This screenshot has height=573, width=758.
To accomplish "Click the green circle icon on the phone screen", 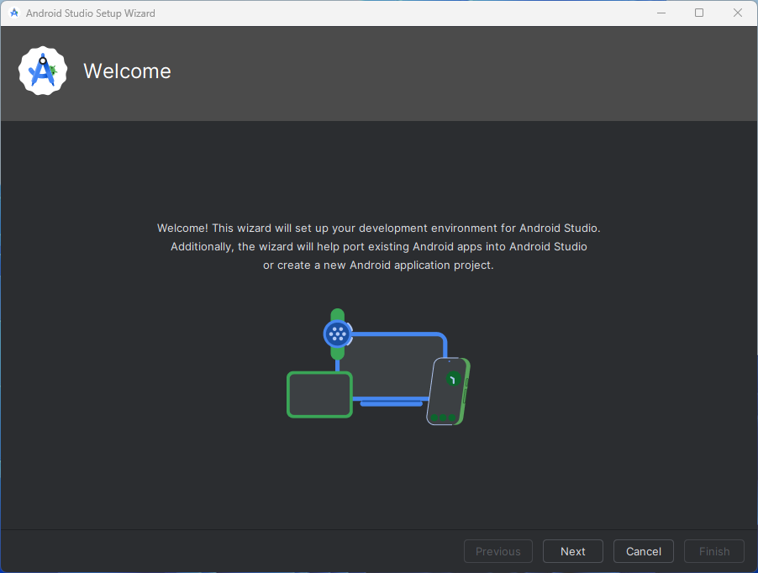I will pyautogui.click(x=453, y=379).
